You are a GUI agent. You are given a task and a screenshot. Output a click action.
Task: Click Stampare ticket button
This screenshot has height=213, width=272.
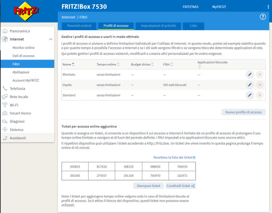point(148,186)
